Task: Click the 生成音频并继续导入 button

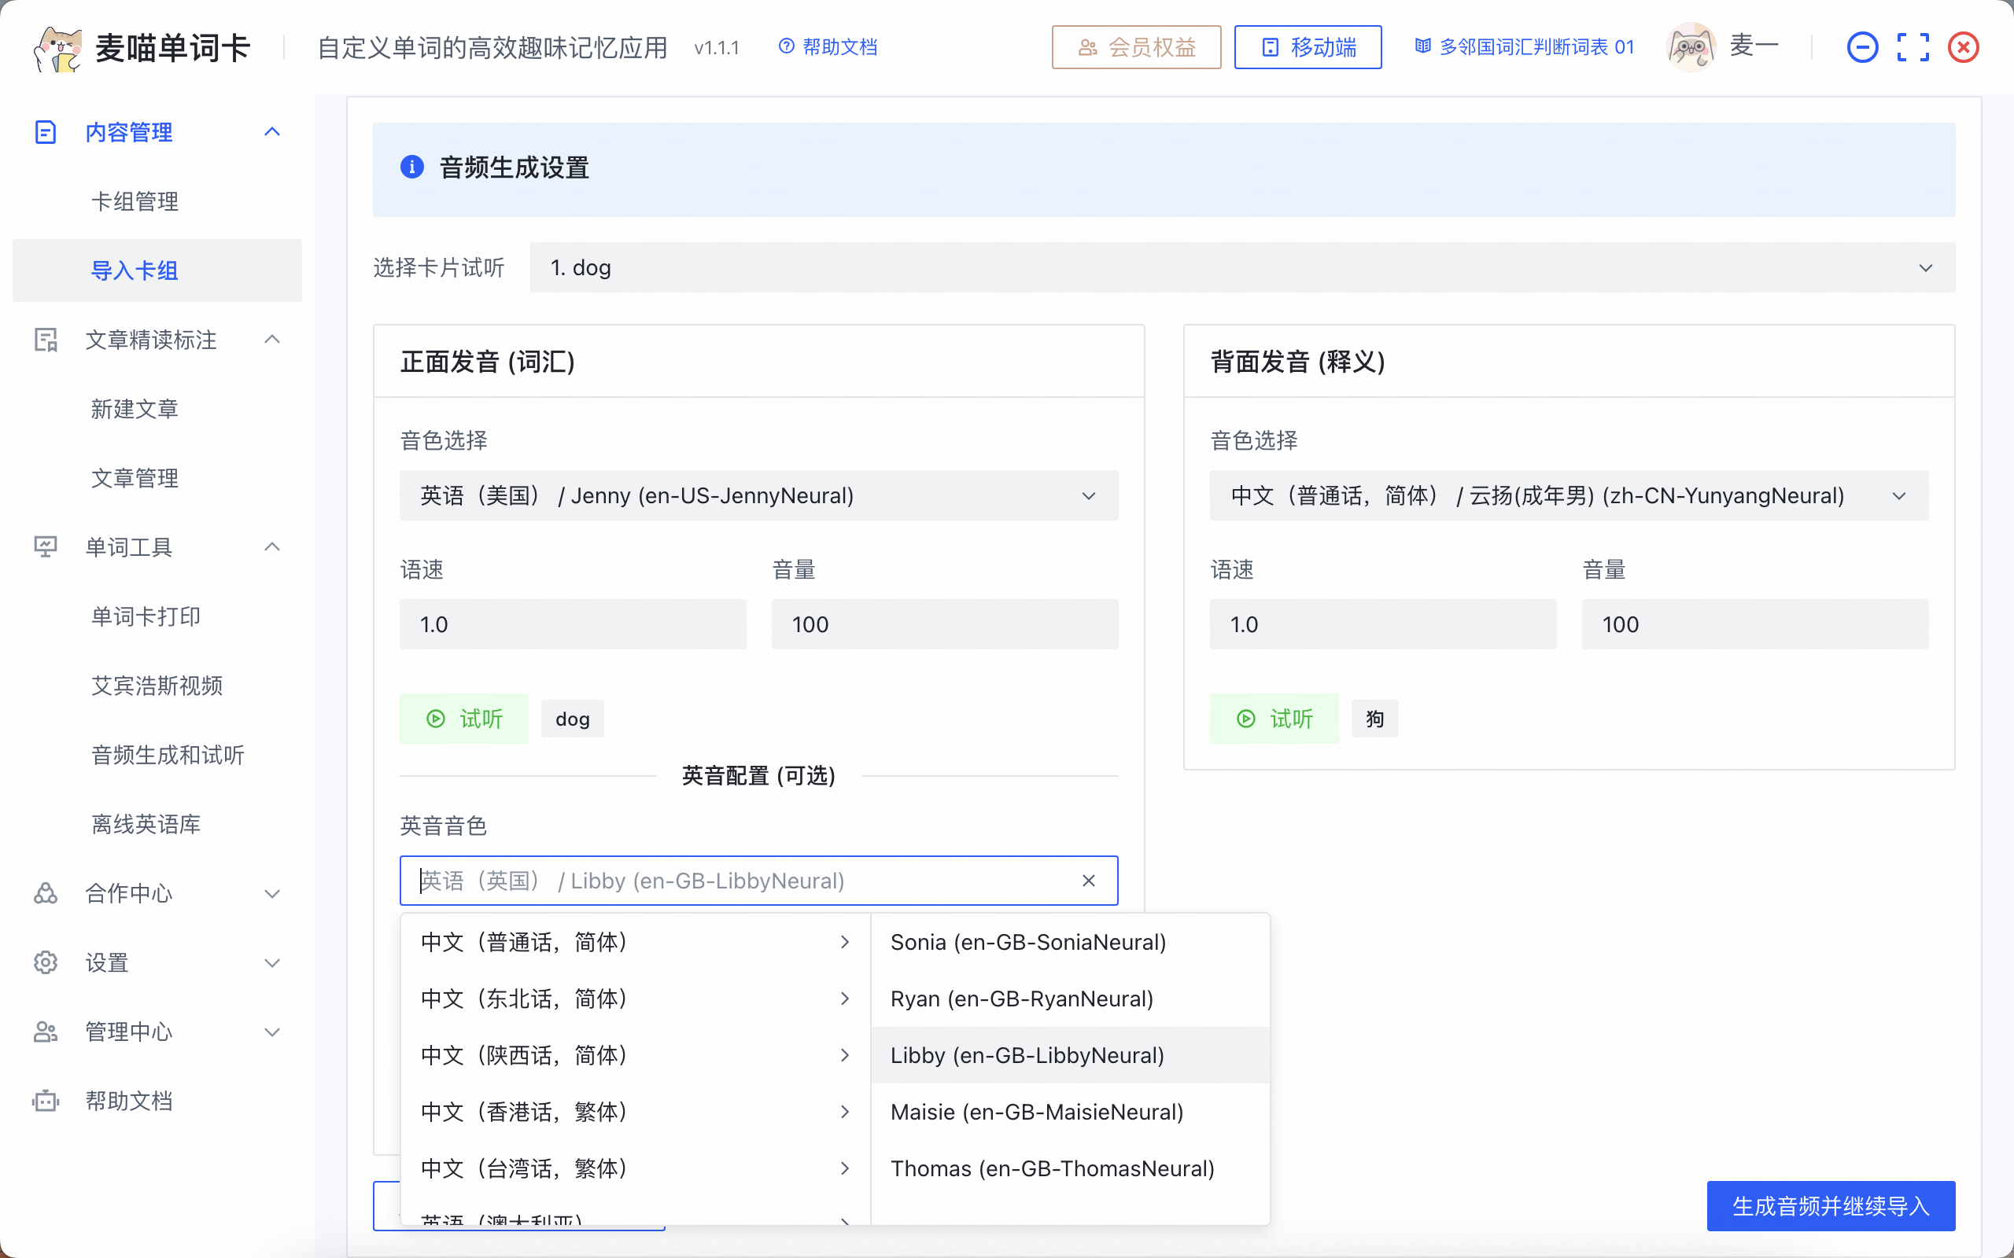Action: pos(1830,1205)
